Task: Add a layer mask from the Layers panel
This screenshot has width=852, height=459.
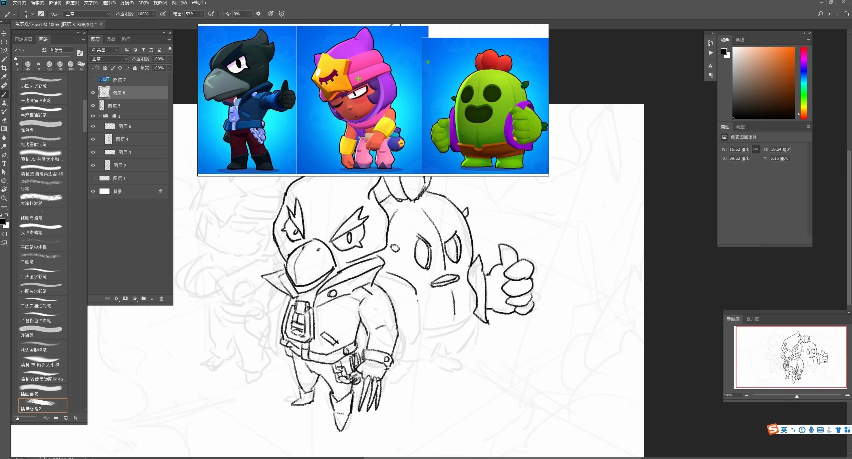Action: pyautogui.click(x=126, y=299)
